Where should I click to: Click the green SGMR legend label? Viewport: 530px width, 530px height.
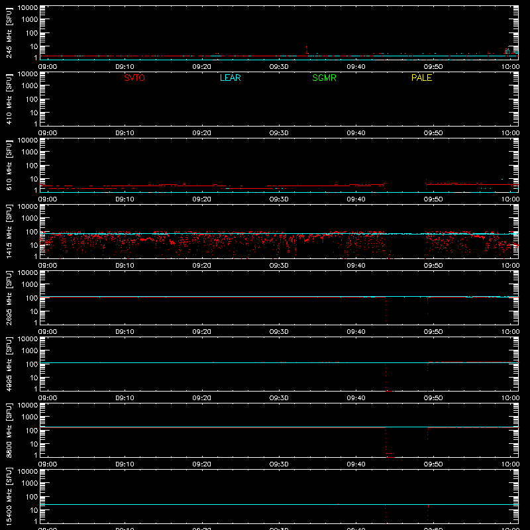click(x=324, y=78)
